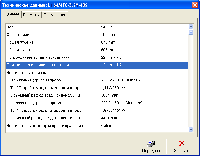The height and width of the screenshot is (156, 200).
Task: Click the 4401 m³/h value
Action: (x=109, y=118)
